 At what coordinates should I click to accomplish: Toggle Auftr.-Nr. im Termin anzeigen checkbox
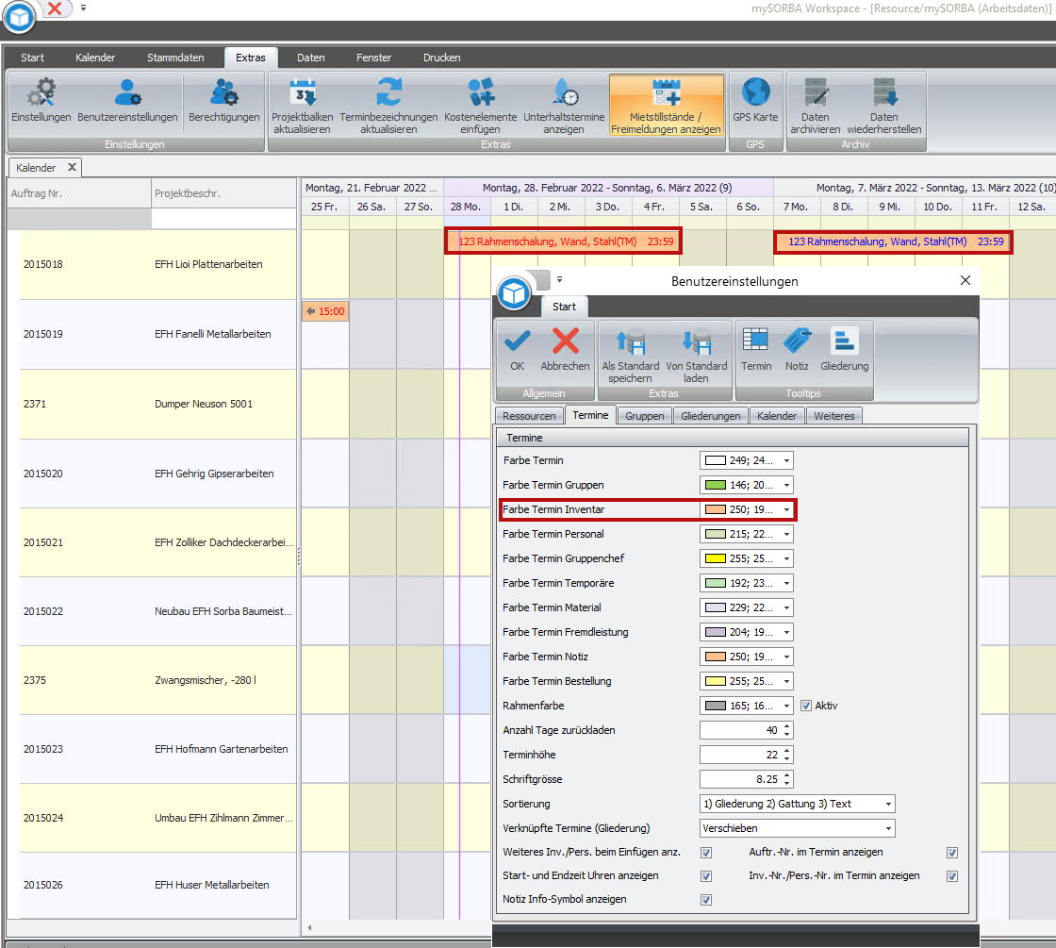pyautogui.click(x=951, y=853)
